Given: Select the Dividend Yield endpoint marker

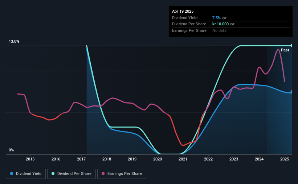Looking at the screenshot, I should [x=292, y=92].
